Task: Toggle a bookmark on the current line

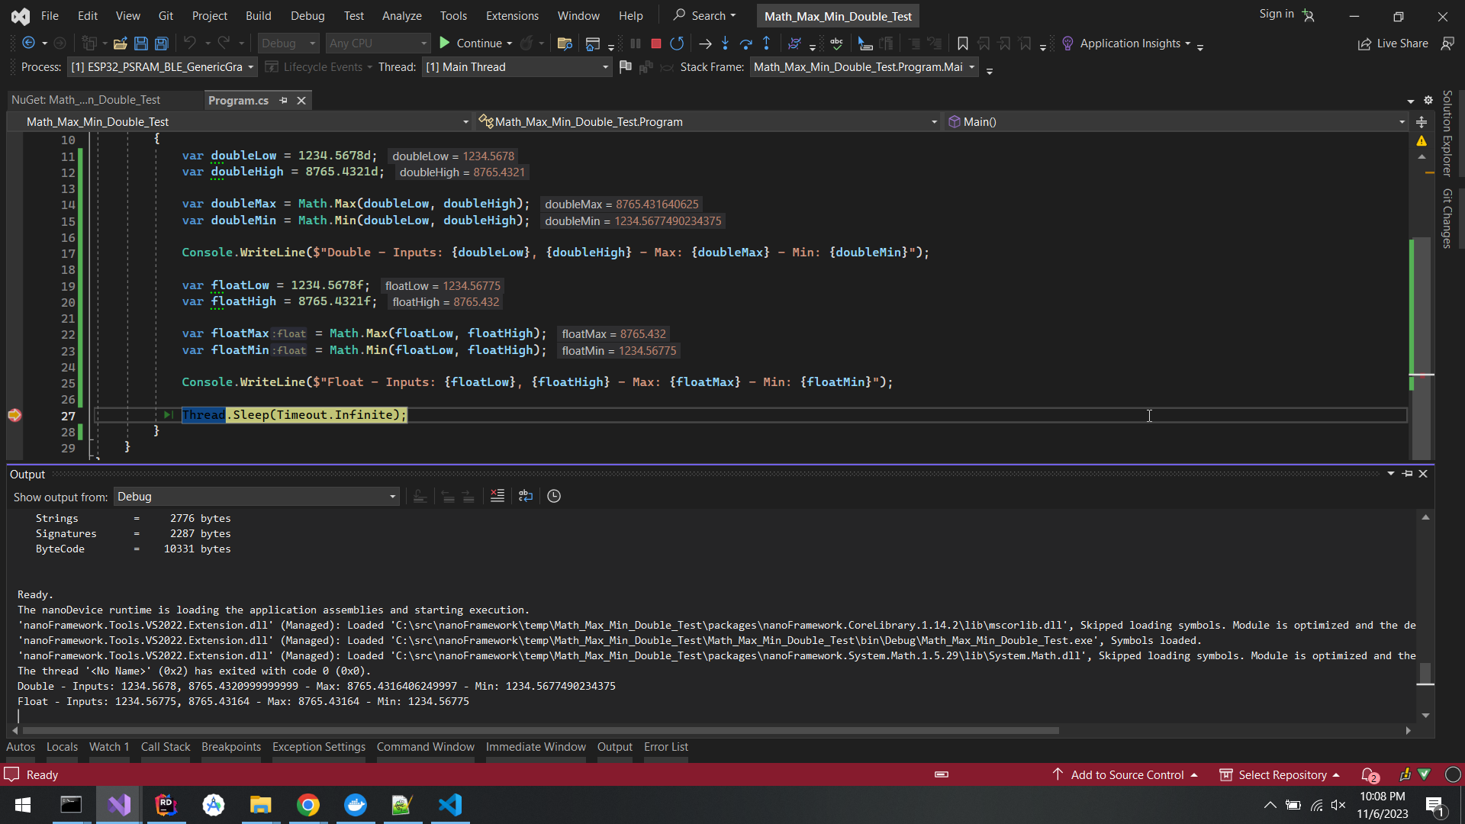Action: click(963, 43)
